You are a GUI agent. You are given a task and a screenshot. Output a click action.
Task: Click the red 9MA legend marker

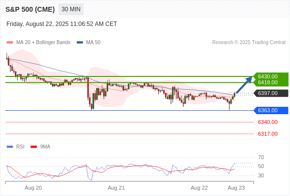[x=33, y=147]
